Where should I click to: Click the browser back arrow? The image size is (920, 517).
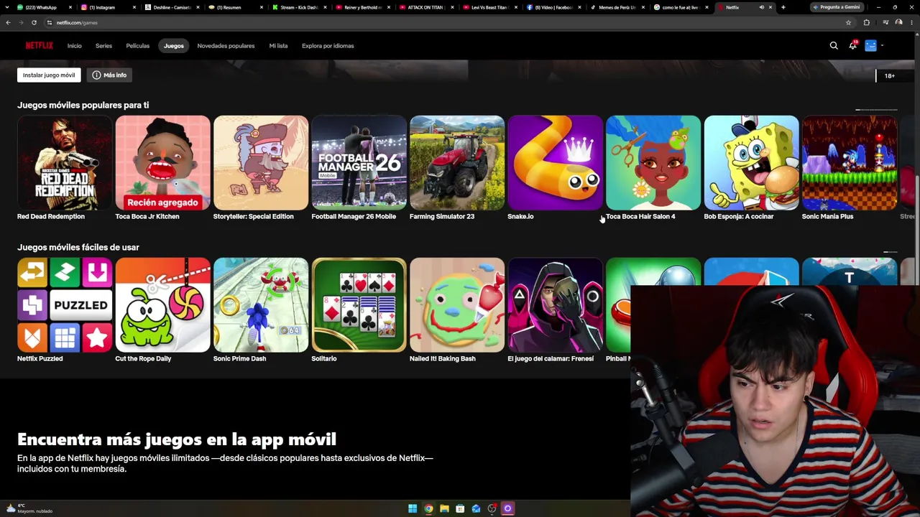[9, 22]
